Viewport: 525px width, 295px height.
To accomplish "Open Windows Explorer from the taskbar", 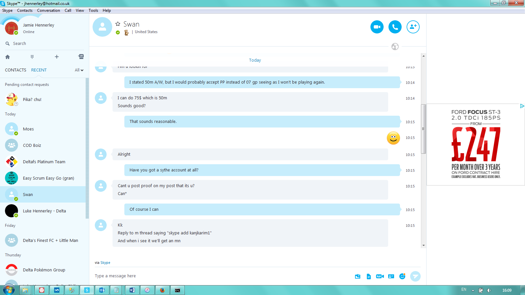I will [25, 290].
